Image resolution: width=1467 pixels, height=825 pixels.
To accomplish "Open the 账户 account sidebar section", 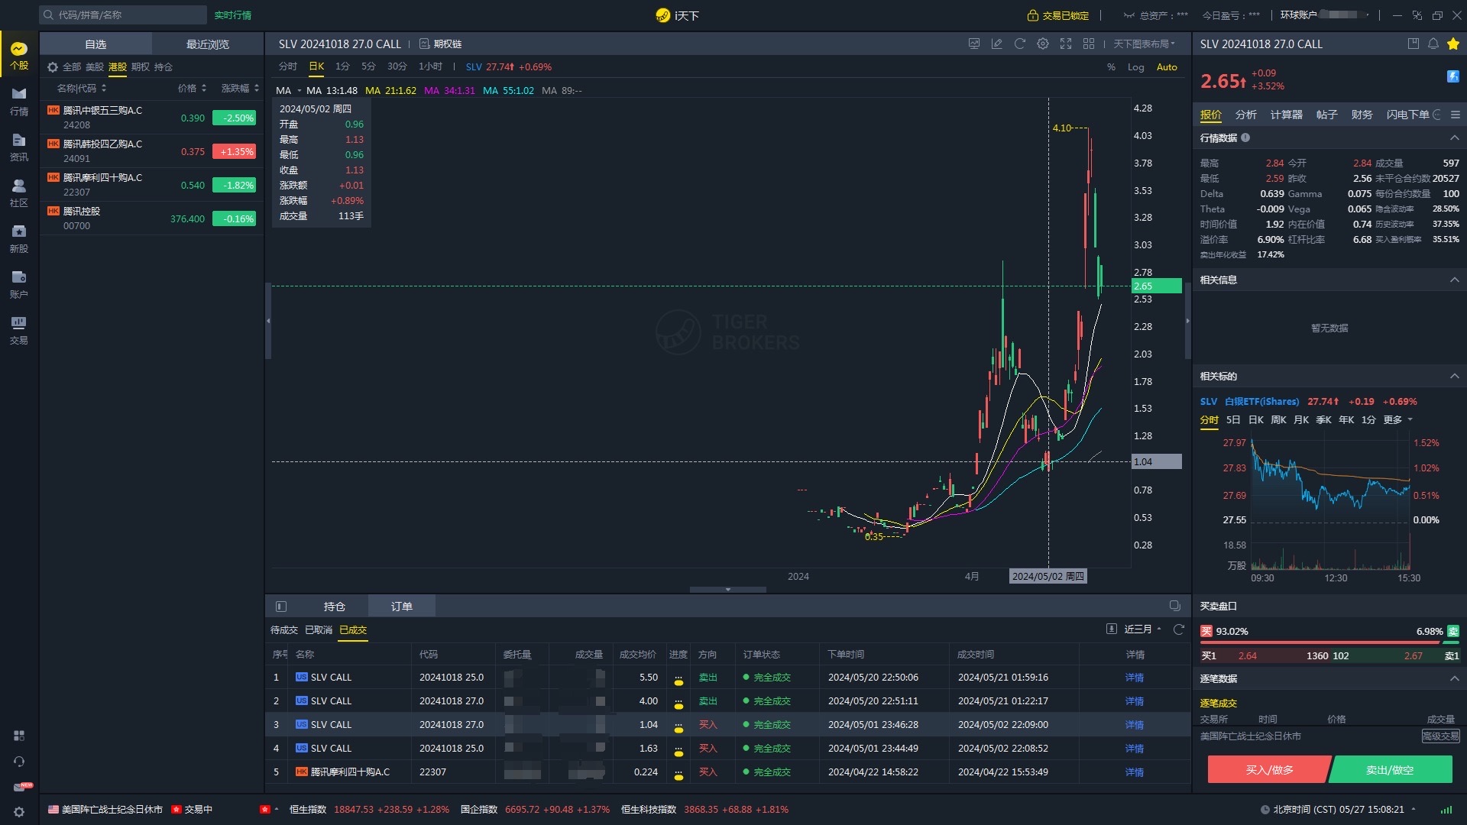I will 18,285.
